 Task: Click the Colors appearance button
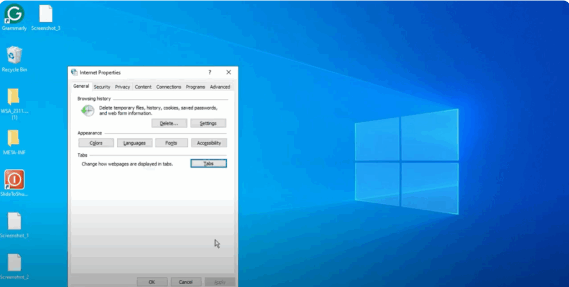tap(96, 143)
